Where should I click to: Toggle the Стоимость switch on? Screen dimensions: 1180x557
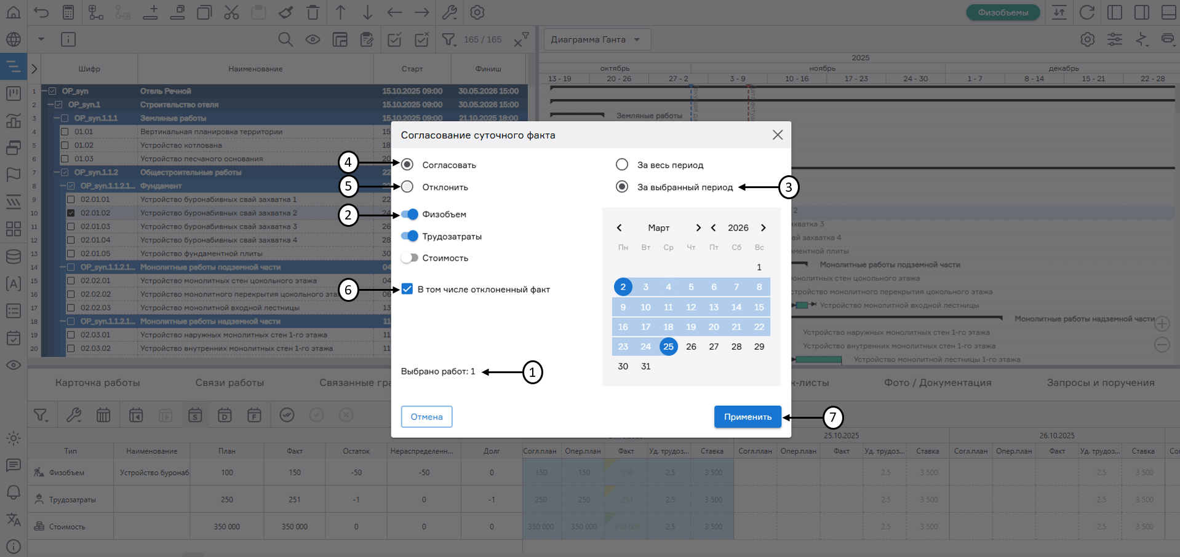tap(409, 258)
